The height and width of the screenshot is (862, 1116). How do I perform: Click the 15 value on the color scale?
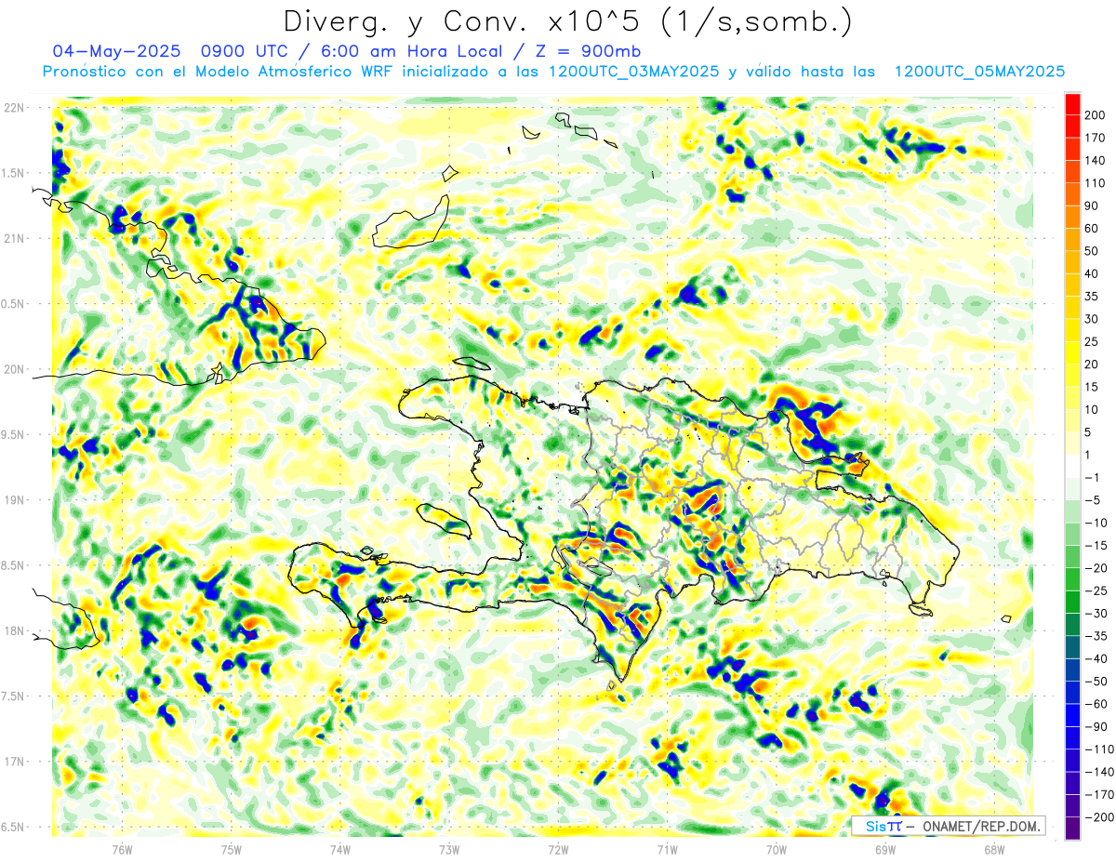[x=1093, y=387]
